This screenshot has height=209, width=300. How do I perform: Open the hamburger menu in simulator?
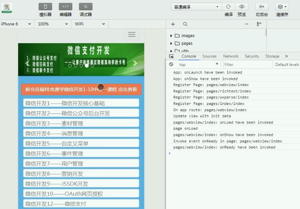click(x=131, y=35)
